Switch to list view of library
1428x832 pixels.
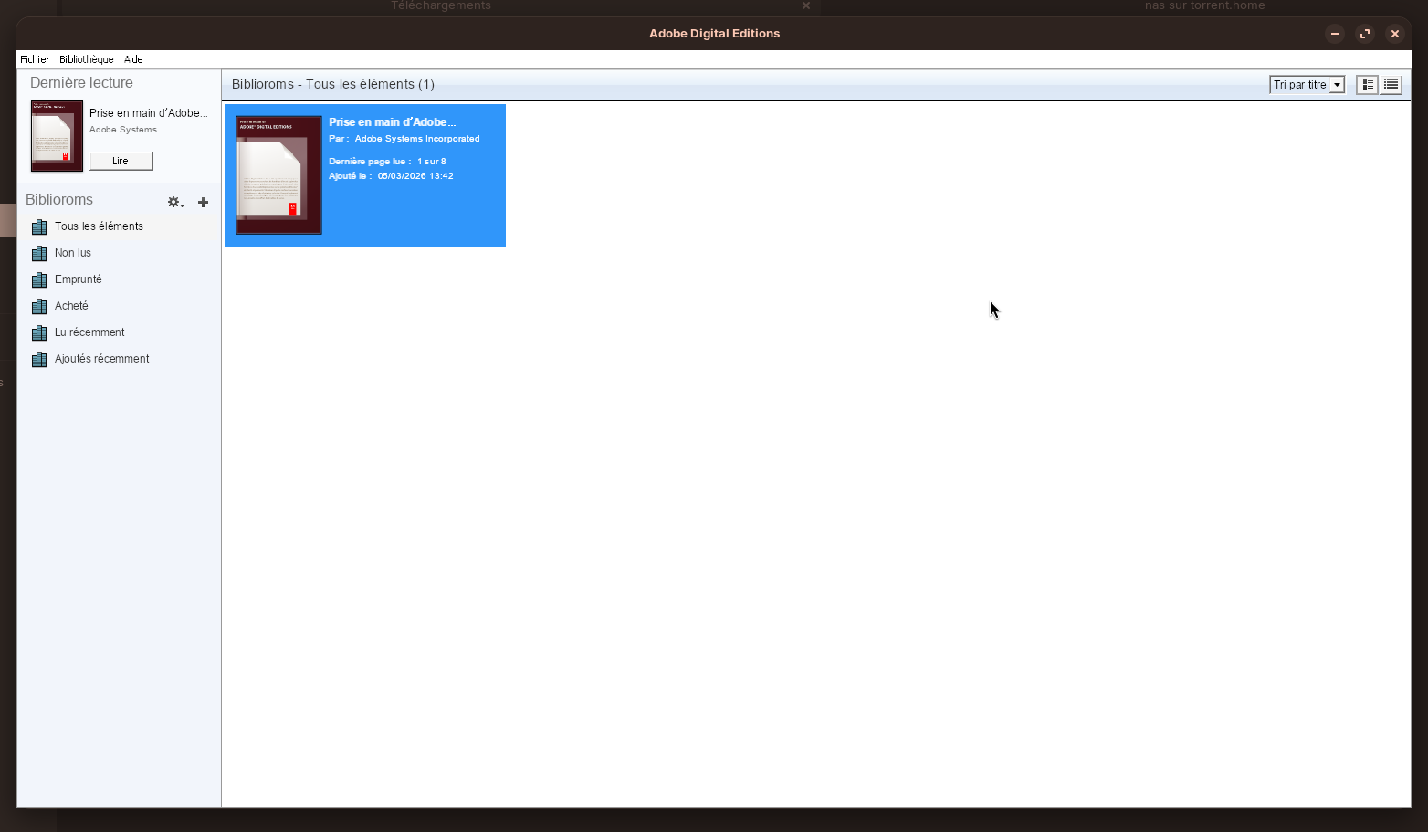pyautogui.click(x=1391, y=85)
